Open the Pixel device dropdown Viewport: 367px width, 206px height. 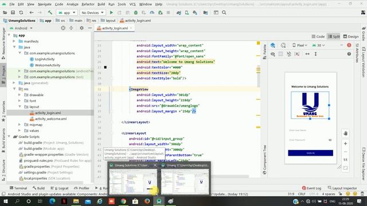point(300,45)
